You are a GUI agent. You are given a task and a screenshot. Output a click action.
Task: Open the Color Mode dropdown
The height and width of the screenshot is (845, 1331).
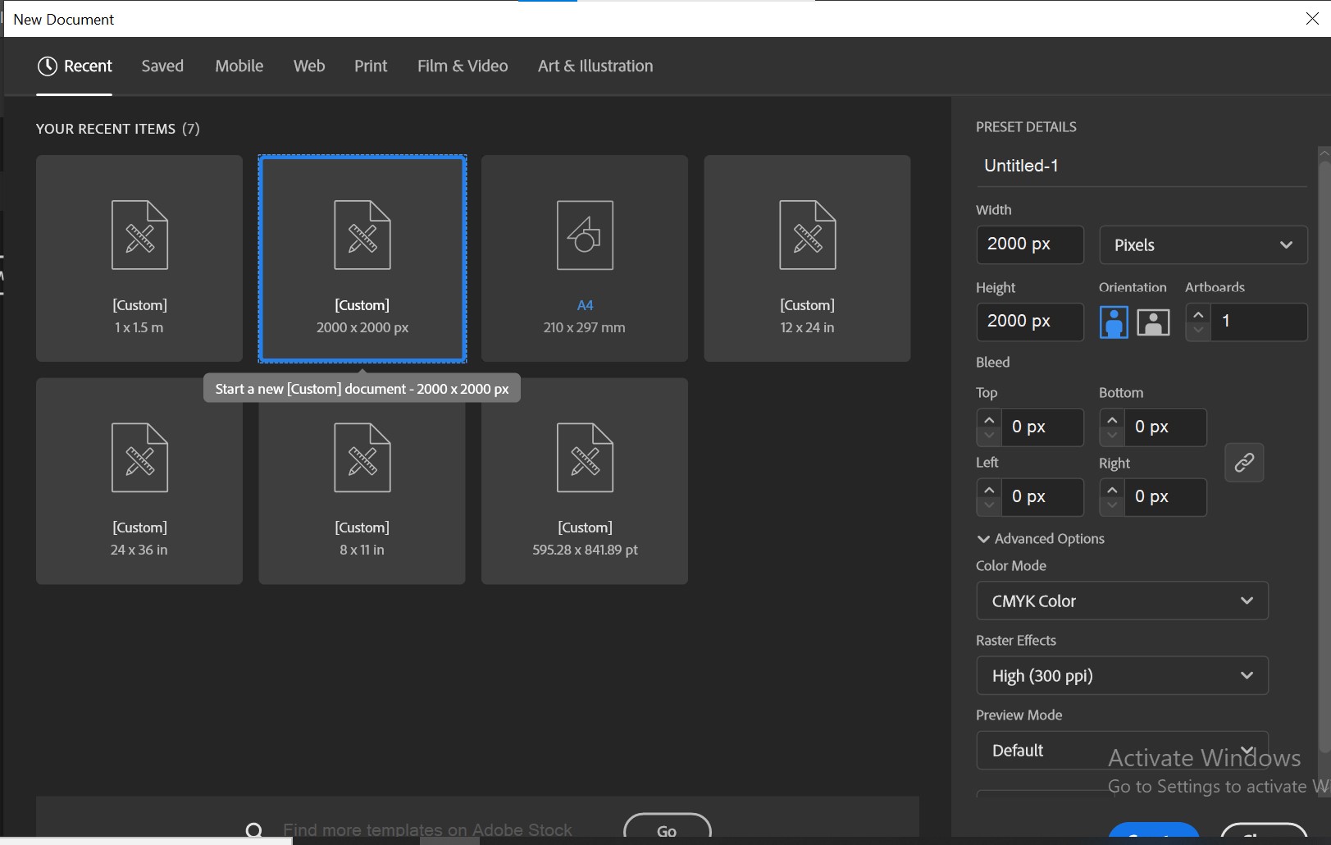(1122, 601)
